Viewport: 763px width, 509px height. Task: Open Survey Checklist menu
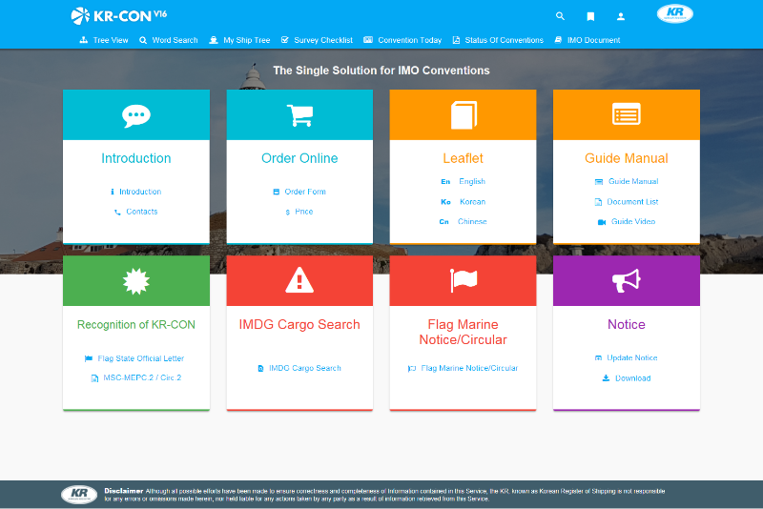tap(317, 40)
